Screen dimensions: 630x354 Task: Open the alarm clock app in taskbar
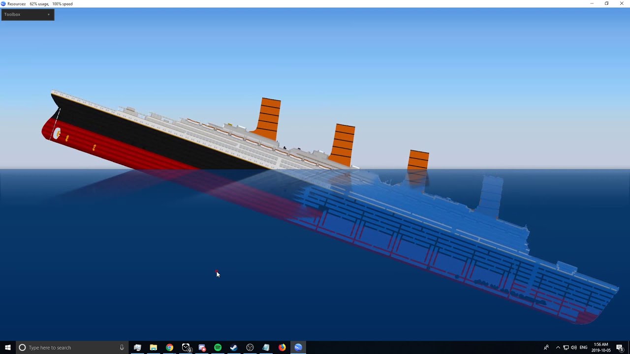[186, 348]
